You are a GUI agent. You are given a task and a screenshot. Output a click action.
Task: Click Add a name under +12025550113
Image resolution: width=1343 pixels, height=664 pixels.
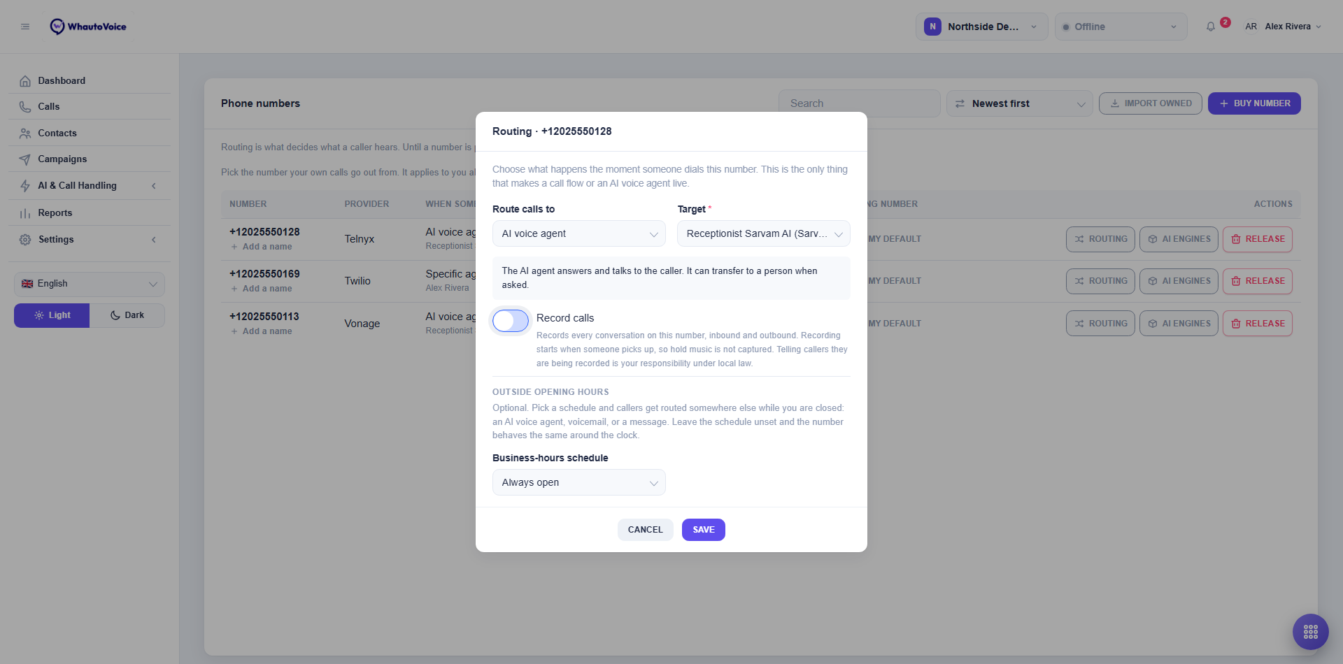262,331
